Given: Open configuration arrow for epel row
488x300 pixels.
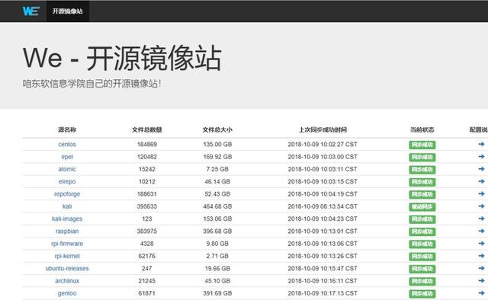Looking at the screenshot, I should point(481,156).
